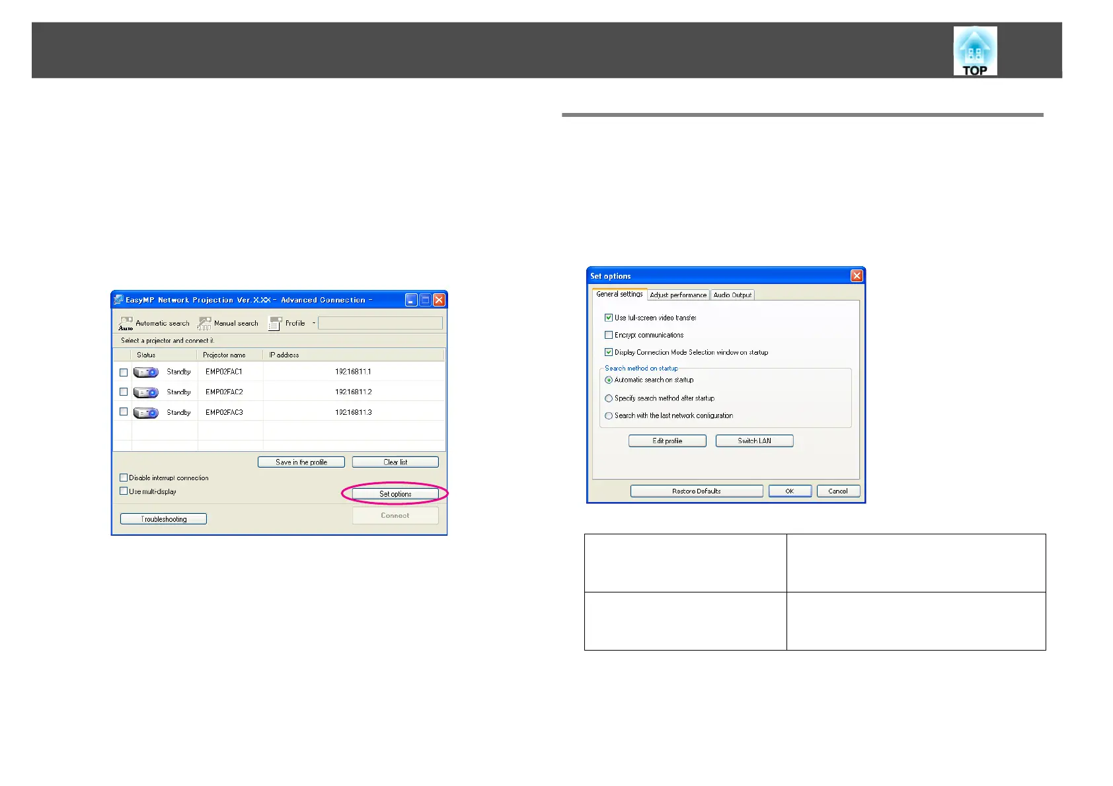Viewport: 1113px width, 786px height.
Task: Select the EMP02FAC1 projector name
Action: pyautogui.click(x=224, y=372)
